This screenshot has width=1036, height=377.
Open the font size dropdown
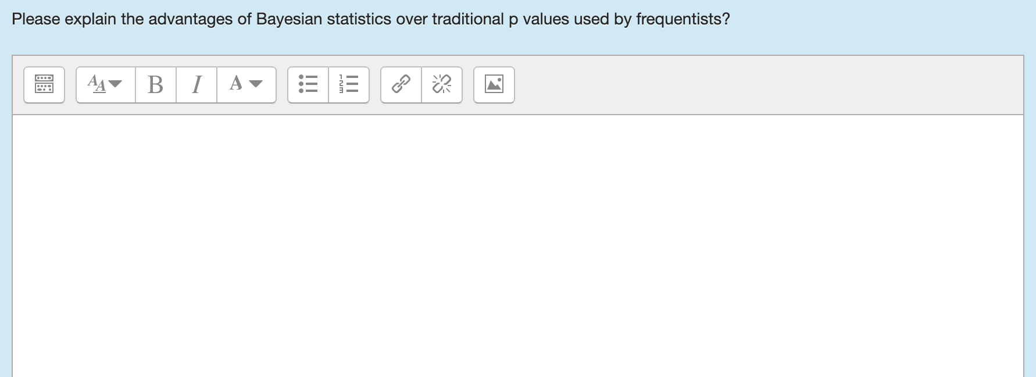coord(105,84)
